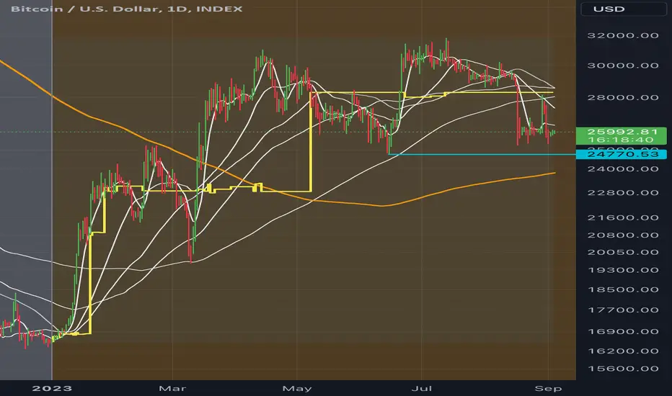The image size is (672, 396).
Task: Select the cyan horizontal support line
Action: [482, 154]
